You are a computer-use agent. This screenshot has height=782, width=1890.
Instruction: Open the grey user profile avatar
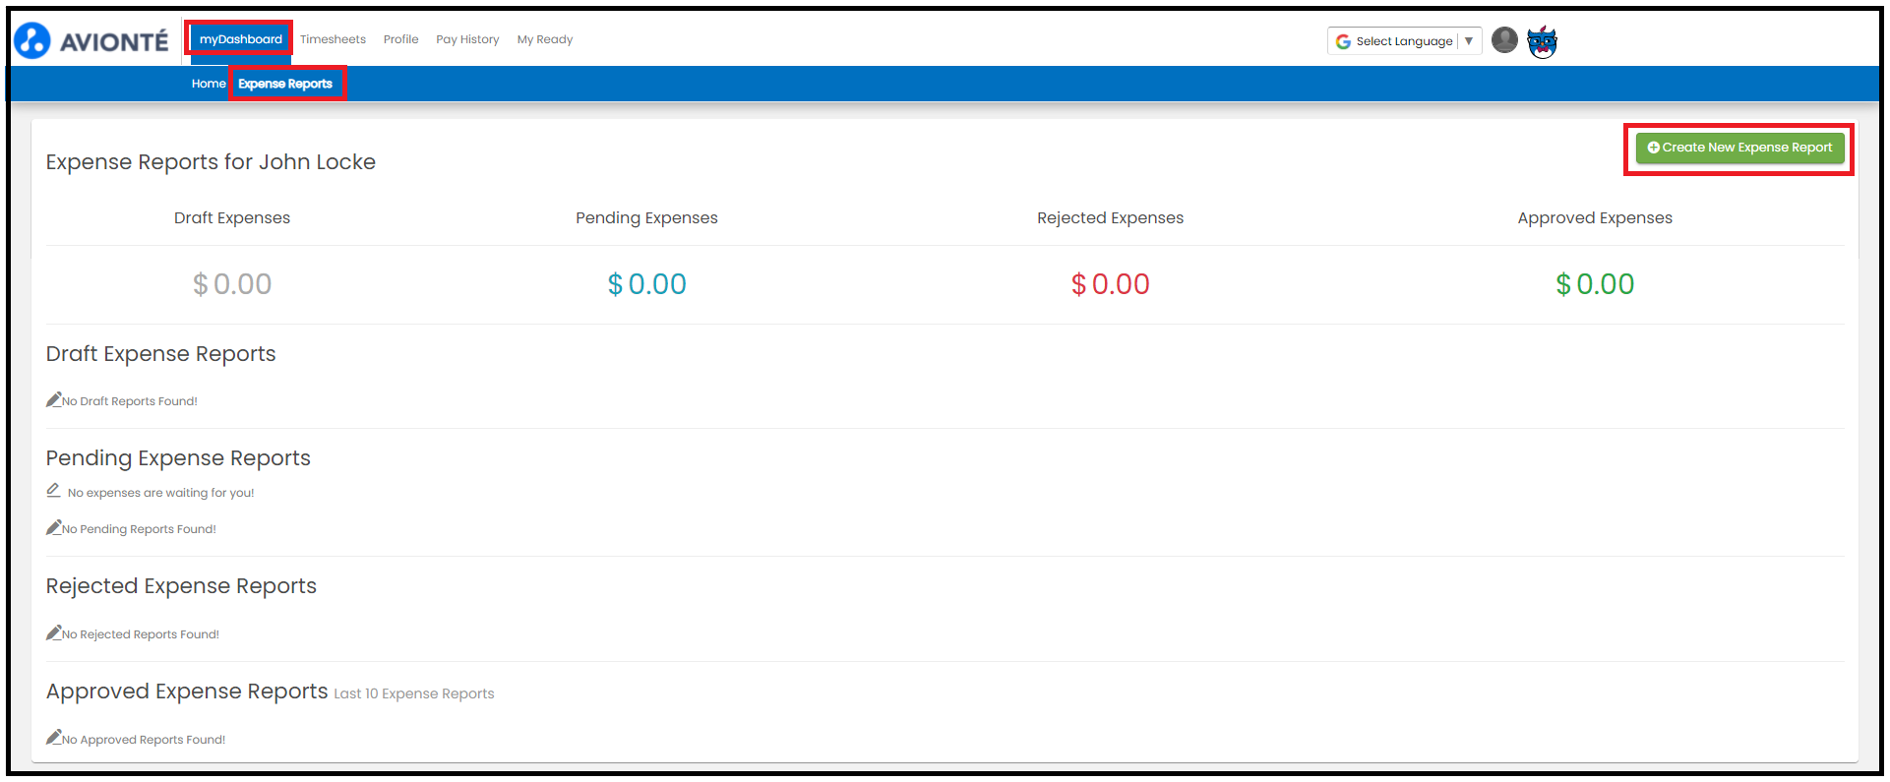(x=1504, y=40)
